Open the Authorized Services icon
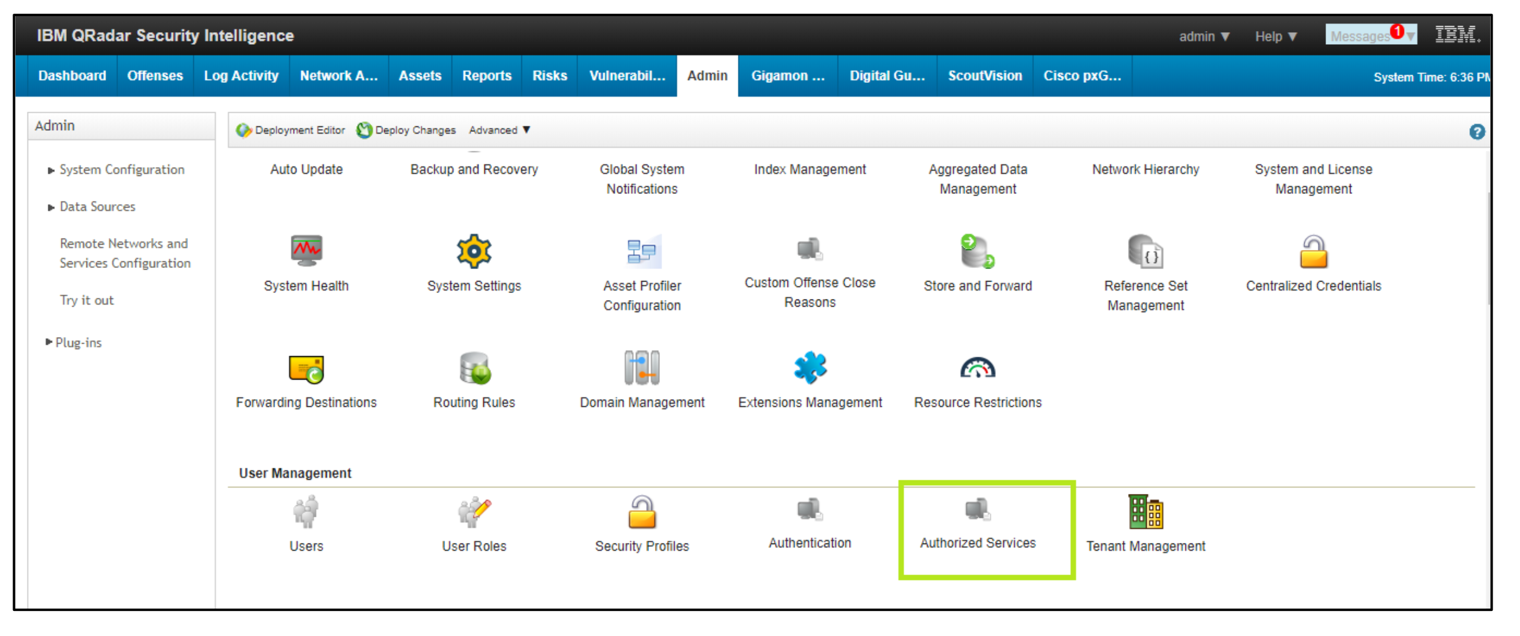The width and height of the screenshot is (1520, 636). coord(978,508)
